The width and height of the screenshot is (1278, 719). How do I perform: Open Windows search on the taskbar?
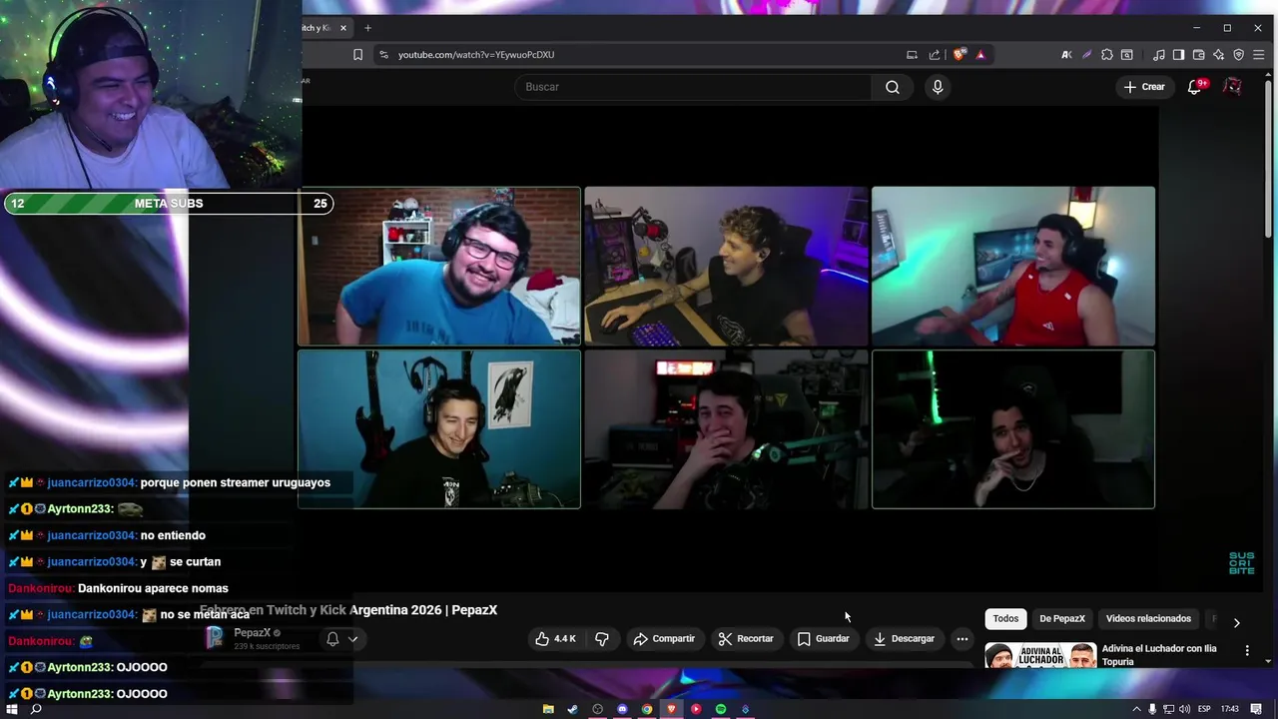[36, 709]
